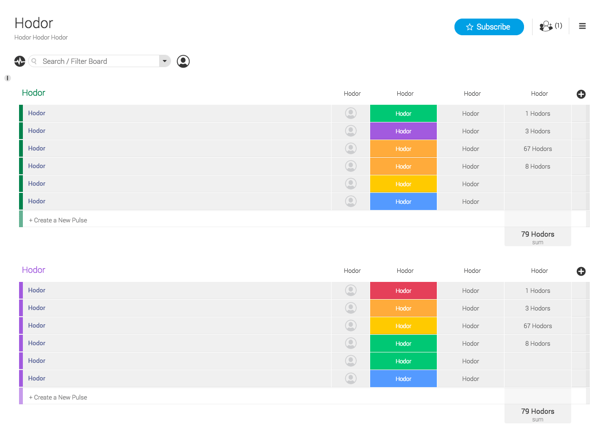Open the person filter avatar icon
The width and height of the screenshot is (605, 440).
click(x=183, y=61)
